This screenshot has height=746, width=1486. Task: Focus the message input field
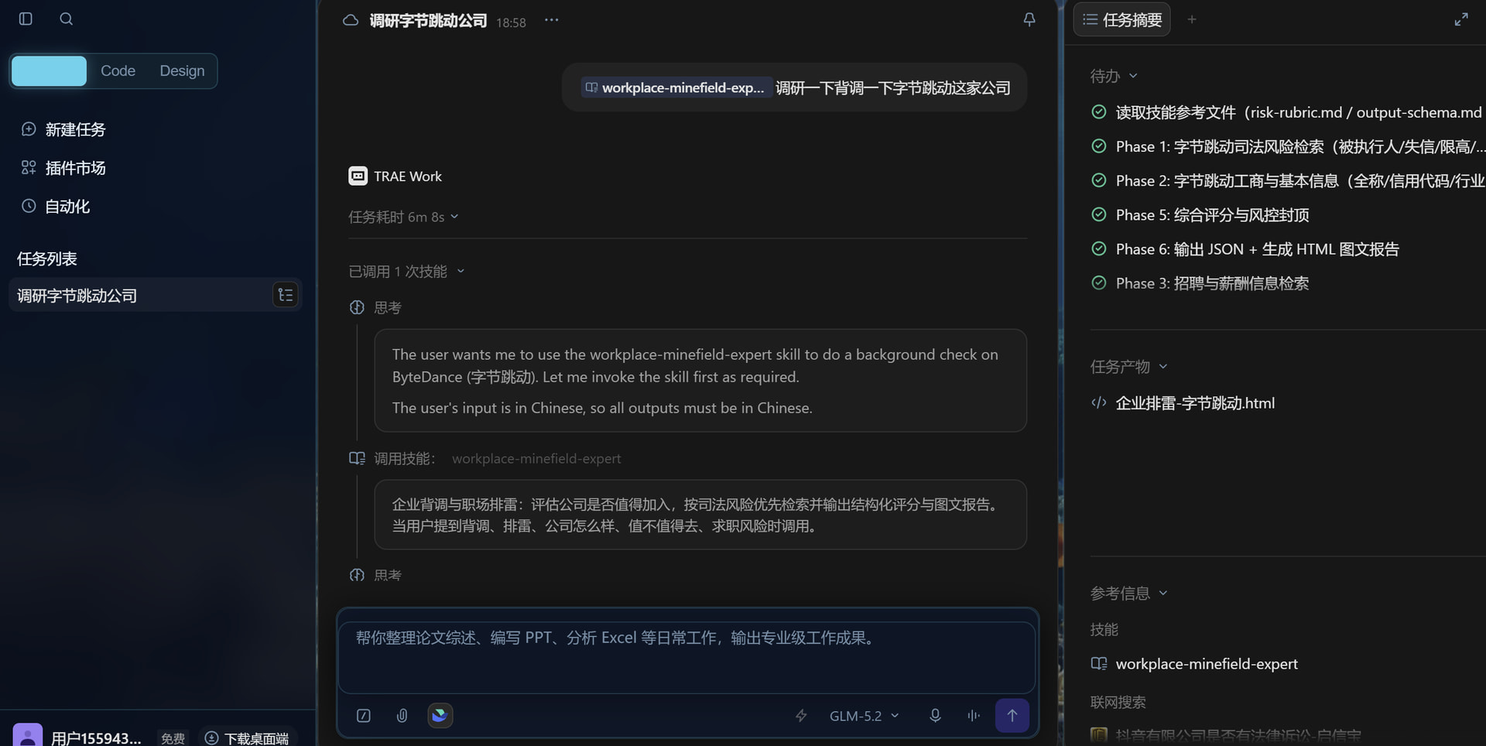687,656
